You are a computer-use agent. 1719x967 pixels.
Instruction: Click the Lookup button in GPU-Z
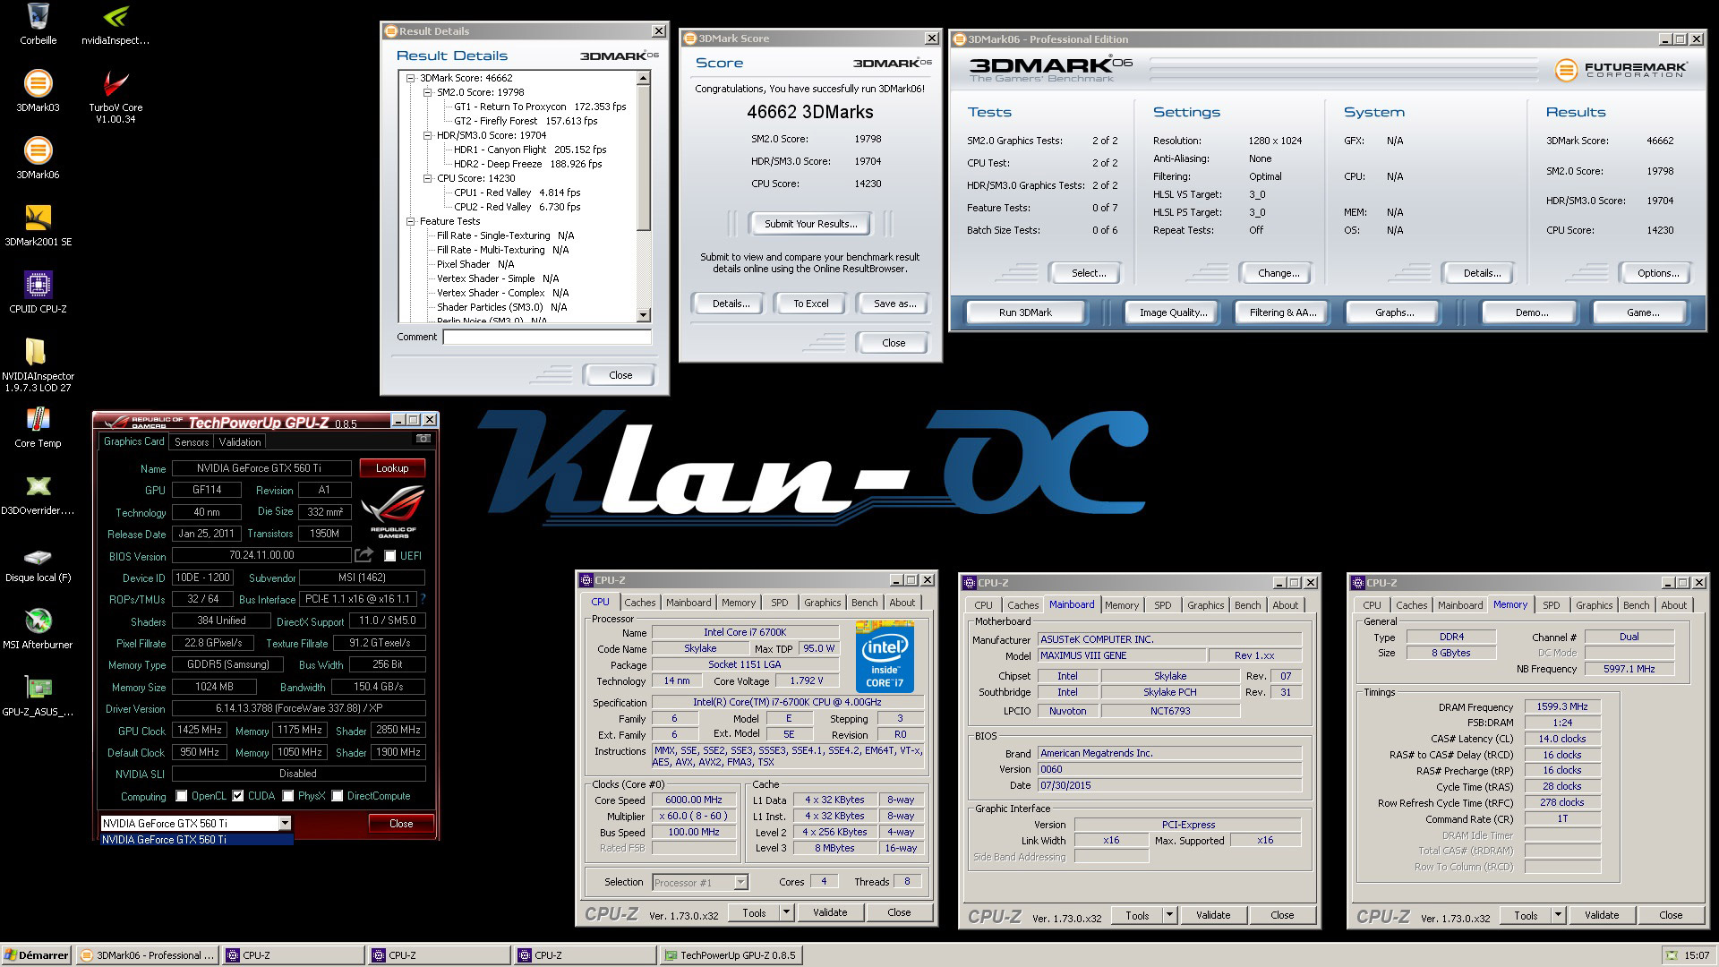[392, 468]
